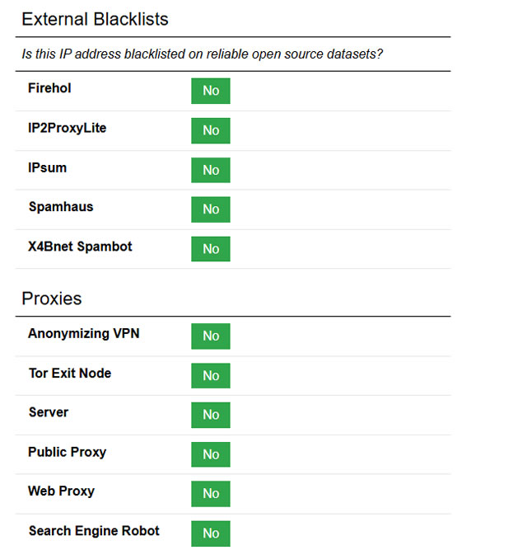Click the IP2ProxyLite 'No' badge
The image size is (527, 550).
click(211, 130)
